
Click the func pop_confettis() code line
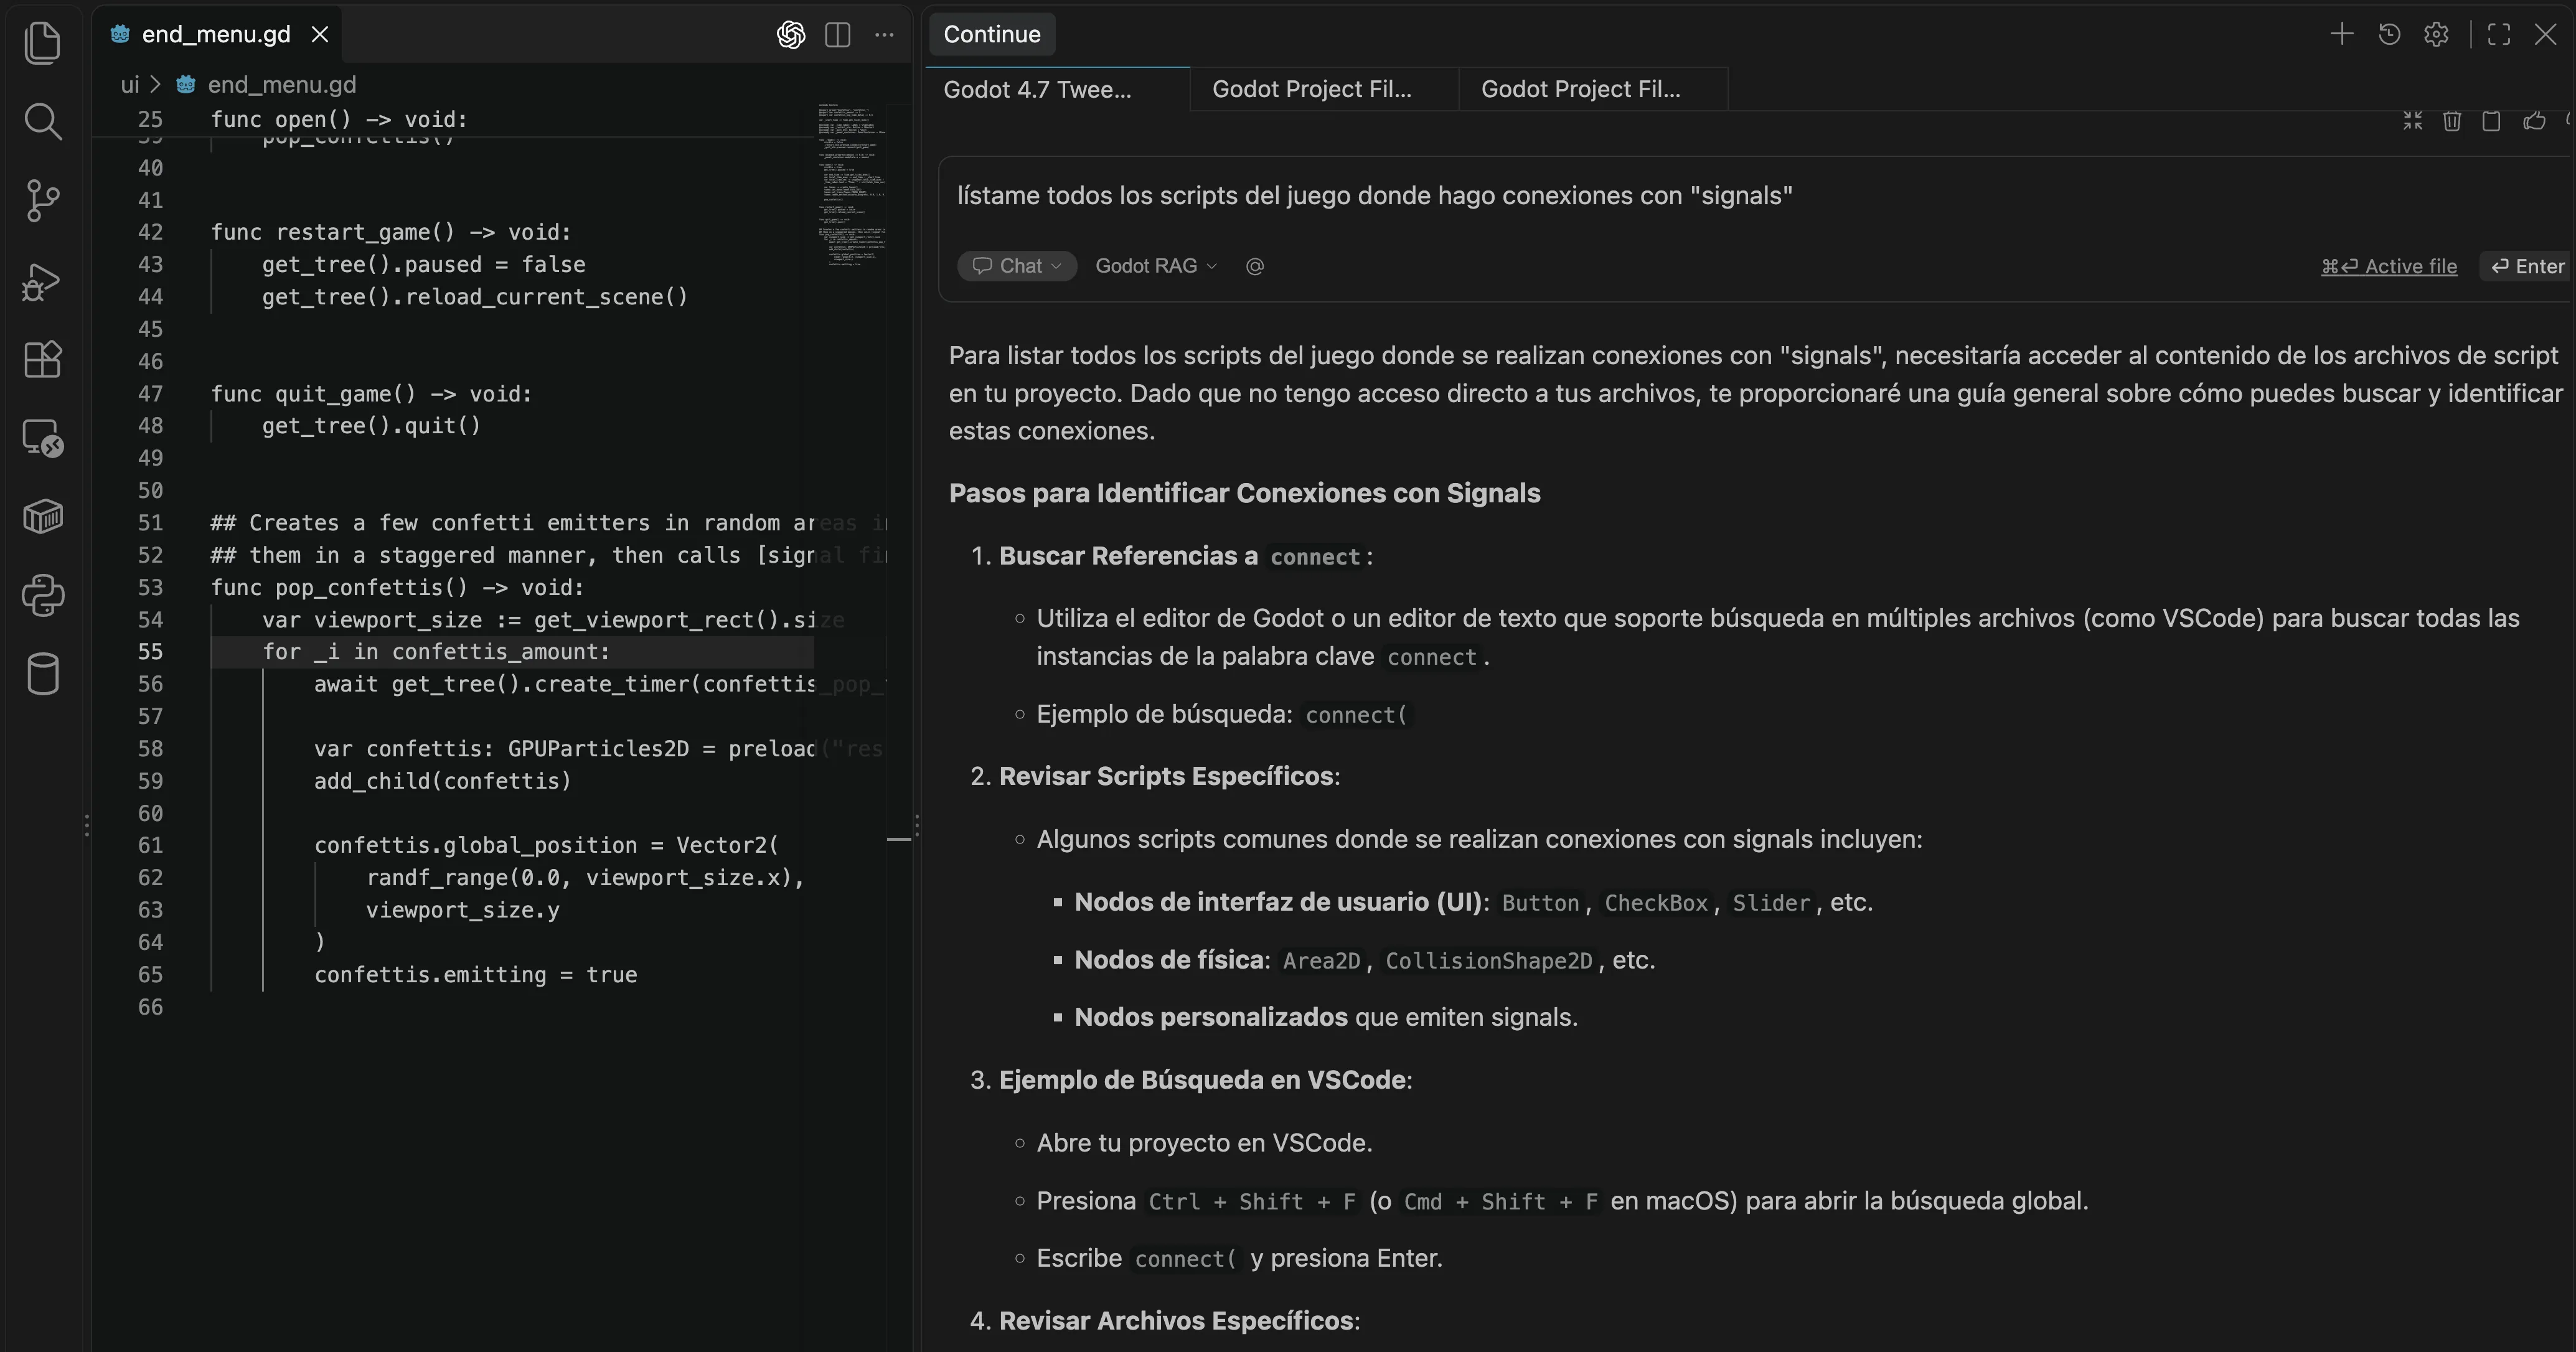click(x=397, y=588)
